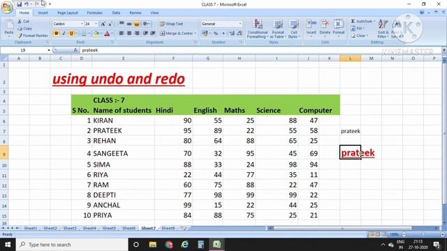This screenshot has width=447, height=251.
Task: Go to the first sheet tab arrow
Action: (x=3, y=228)
